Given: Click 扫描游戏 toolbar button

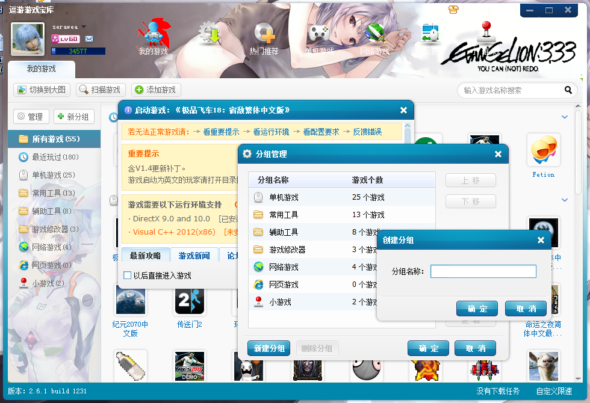Looking at the screenshot, I should tap(101, 90).
